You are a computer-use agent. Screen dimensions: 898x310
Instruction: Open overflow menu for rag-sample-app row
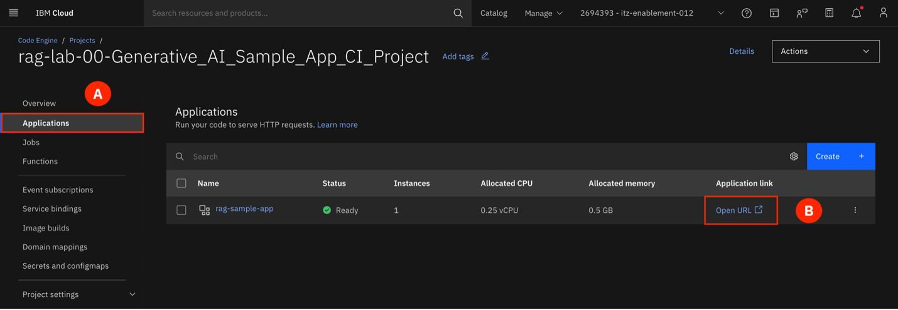point(855,210)
